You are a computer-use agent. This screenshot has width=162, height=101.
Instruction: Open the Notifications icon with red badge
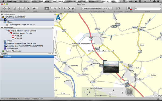click(x=129, y=9)
